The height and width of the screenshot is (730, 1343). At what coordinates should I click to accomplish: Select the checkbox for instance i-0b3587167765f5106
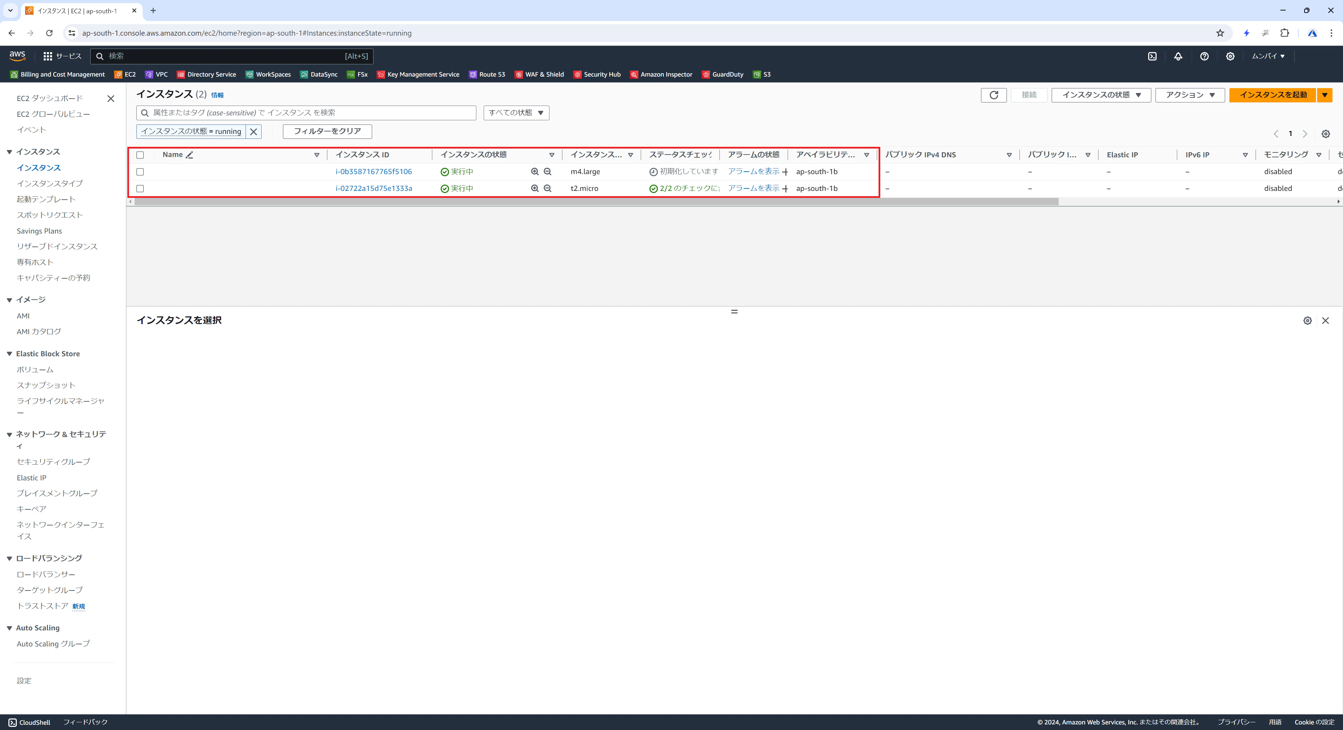(x=140, y=171)
